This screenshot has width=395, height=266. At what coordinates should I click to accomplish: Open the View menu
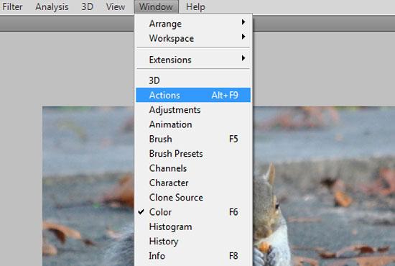116,6
